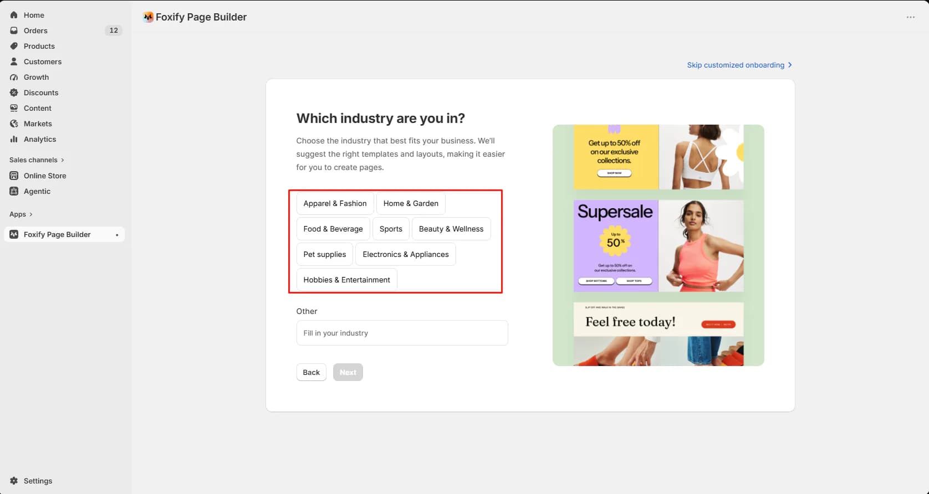Go to Customers in the sidebar
929x494 pixels.
tap(65, 61)
